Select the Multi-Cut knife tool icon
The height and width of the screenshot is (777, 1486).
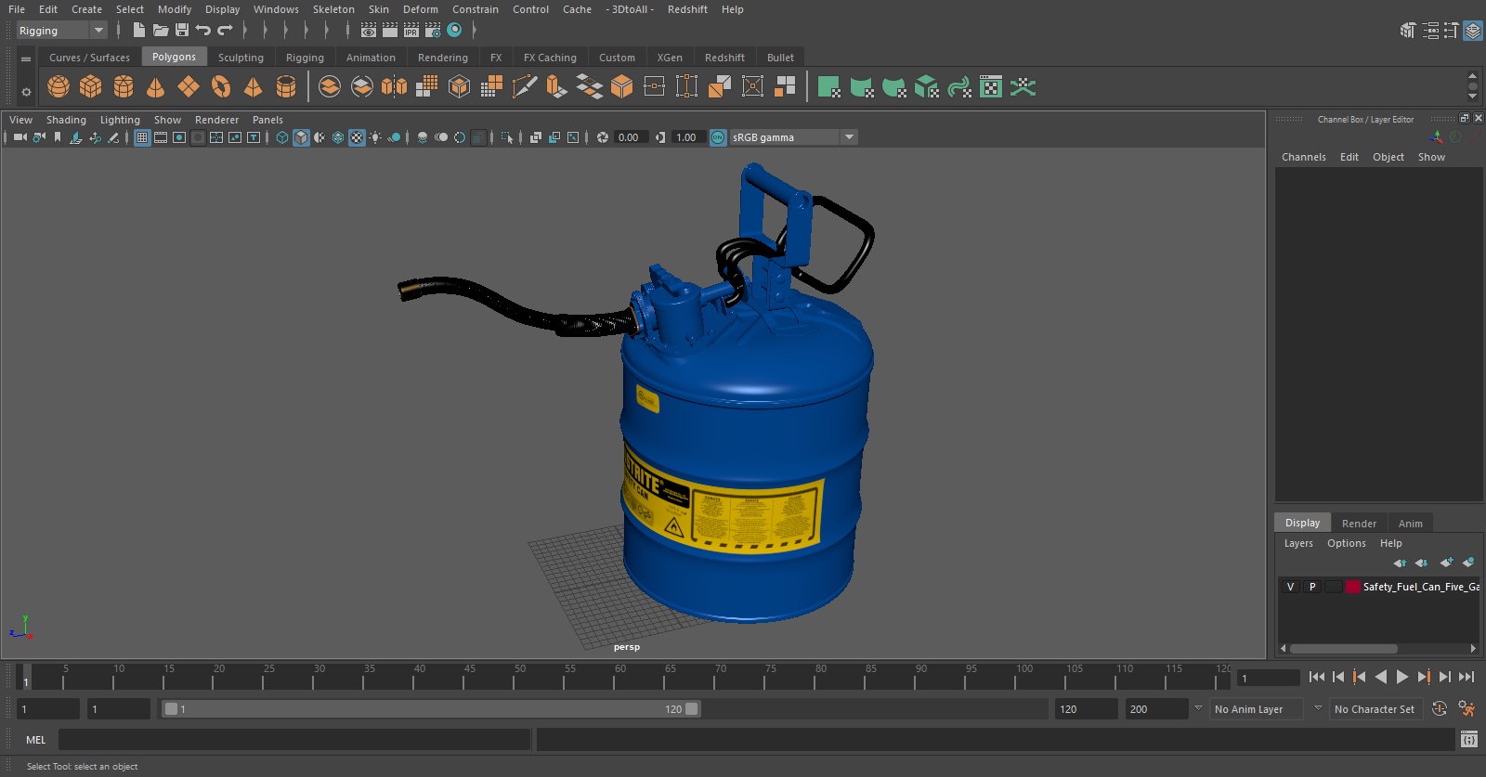coord(525,87)
